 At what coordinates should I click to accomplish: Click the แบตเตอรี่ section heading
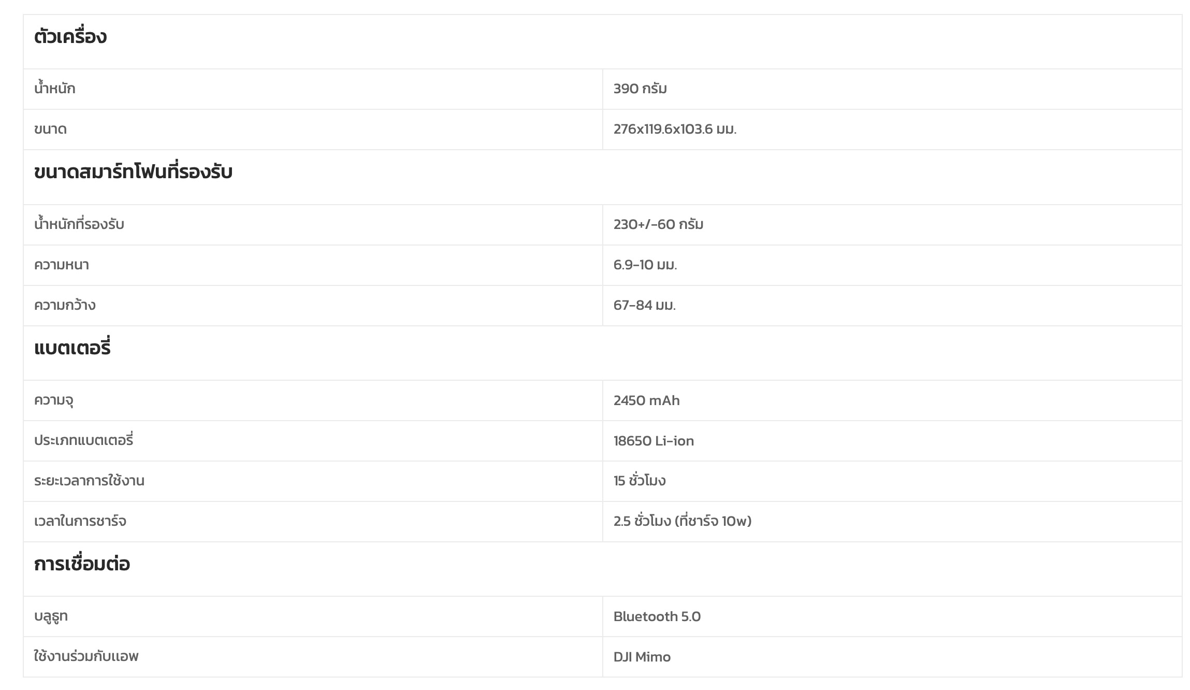pos(72,348)
